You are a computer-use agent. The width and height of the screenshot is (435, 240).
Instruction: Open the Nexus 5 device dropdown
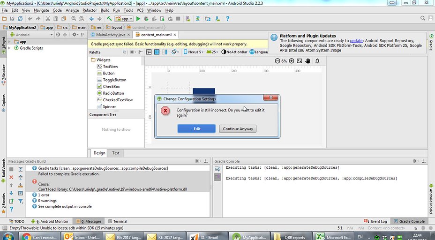pyautogui.click(x=194, y=52)
